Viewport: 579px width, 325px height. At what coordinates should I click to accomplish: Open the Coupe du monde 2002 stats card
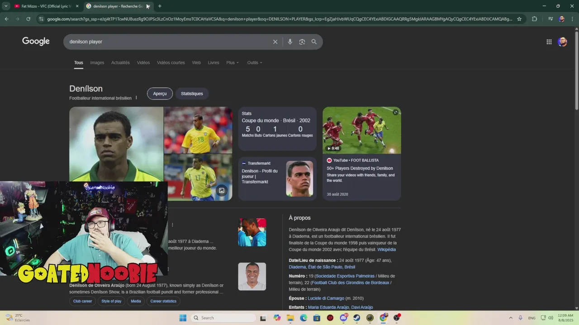click(x=277, y=129)
